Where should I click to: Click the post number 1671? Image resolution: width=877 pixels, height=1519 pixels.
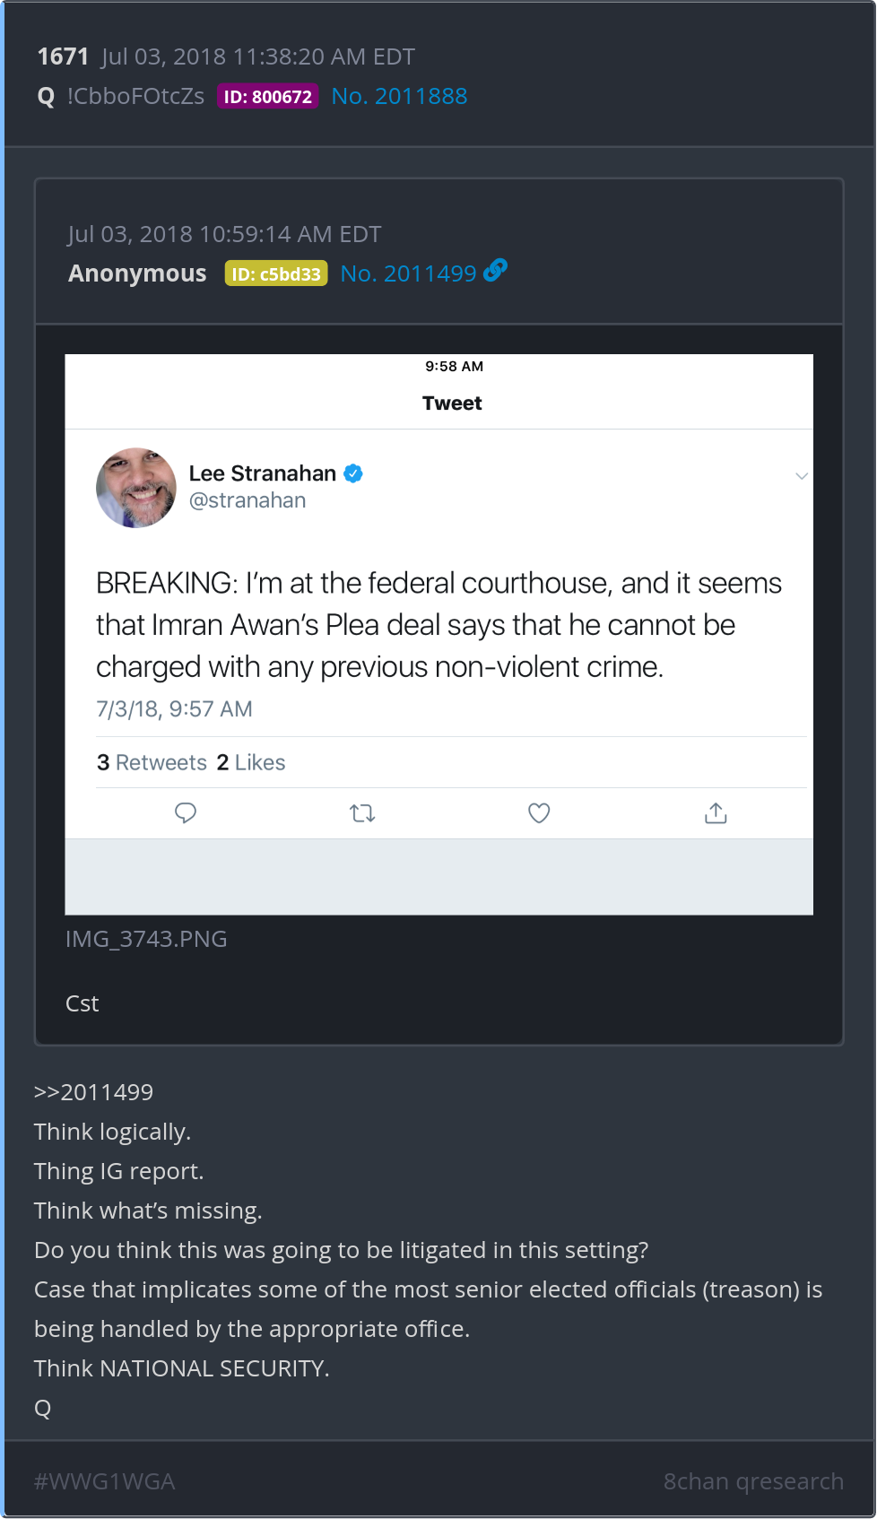(63, 56)
